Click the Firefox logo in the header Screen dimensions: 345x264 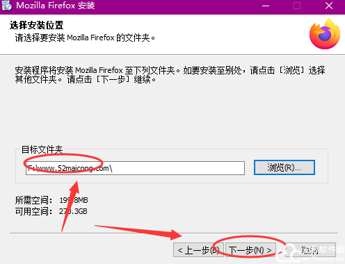pyautogui.click(x=325, y=34)
